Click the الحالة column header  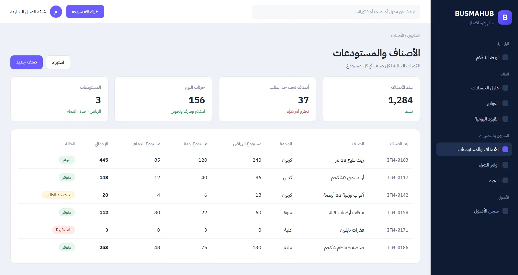click(x=70, y=144)
